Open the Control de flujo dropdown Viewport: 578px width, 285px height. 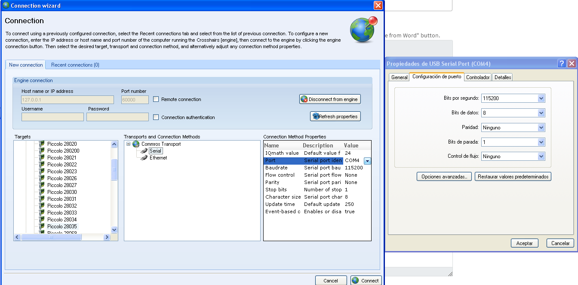tap(541, 157)
